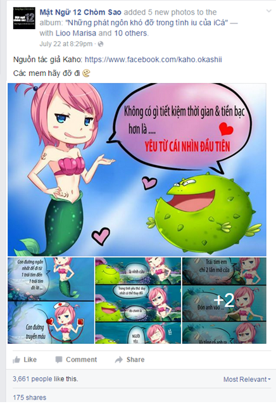The height and width of the screenshot is (404, 276).
Task: Click the emoticon after 'đỡ đi'
Action: point(86,73)
